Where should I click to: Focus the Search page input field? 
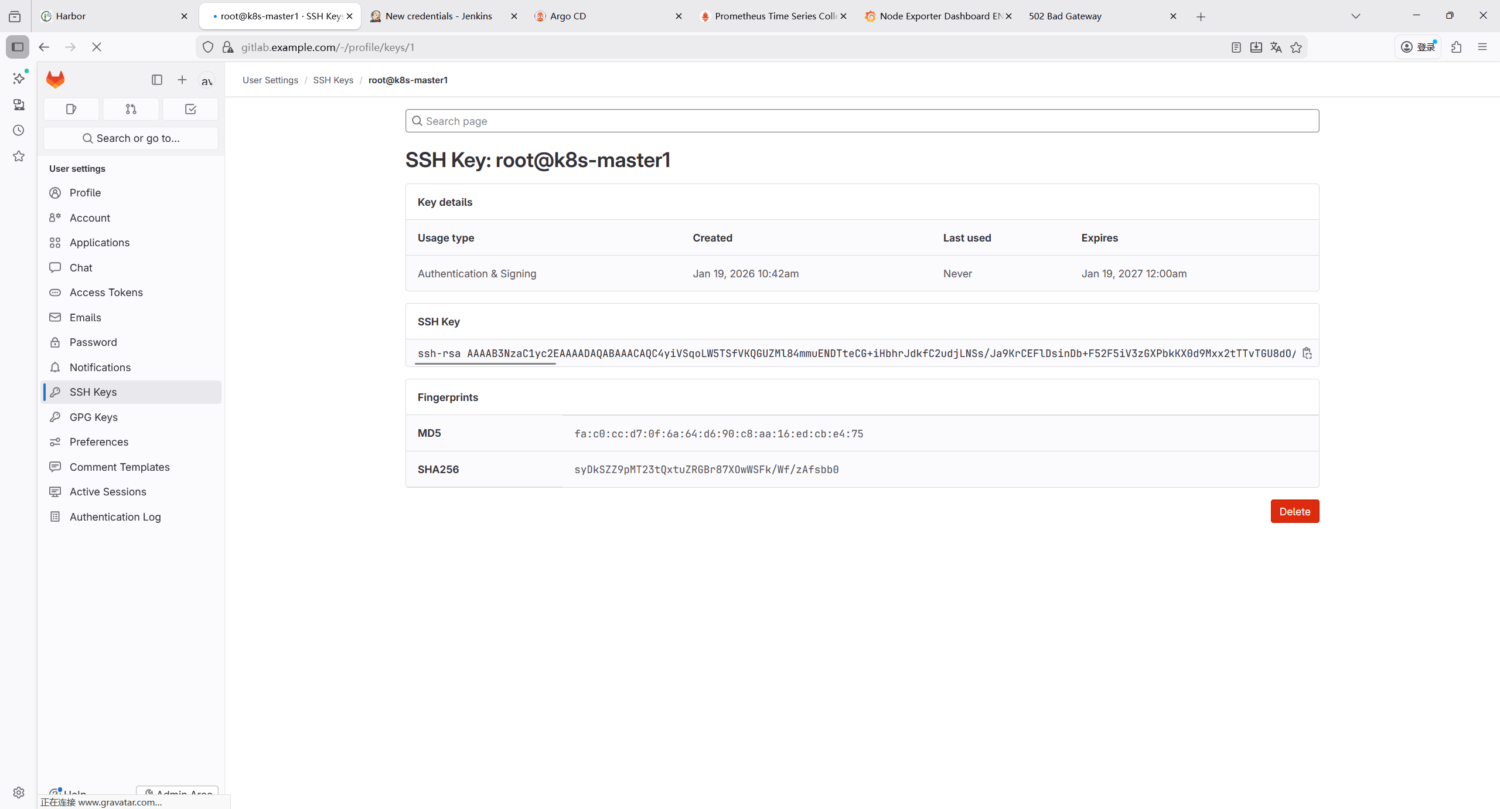tap(861, 121)
